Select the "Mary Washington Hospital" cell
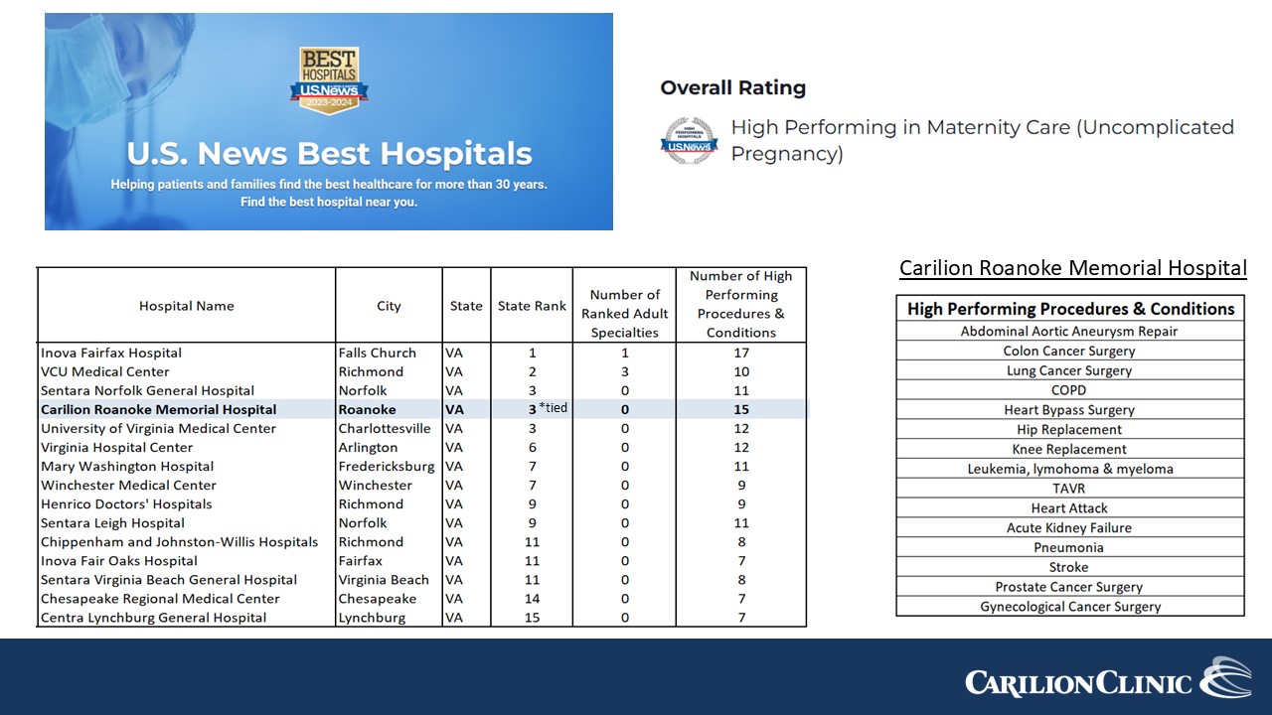 click(x=186, y=466)
